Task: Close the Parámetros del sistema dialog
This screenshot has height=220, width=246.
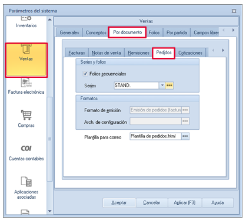Action: pos(234,11)
